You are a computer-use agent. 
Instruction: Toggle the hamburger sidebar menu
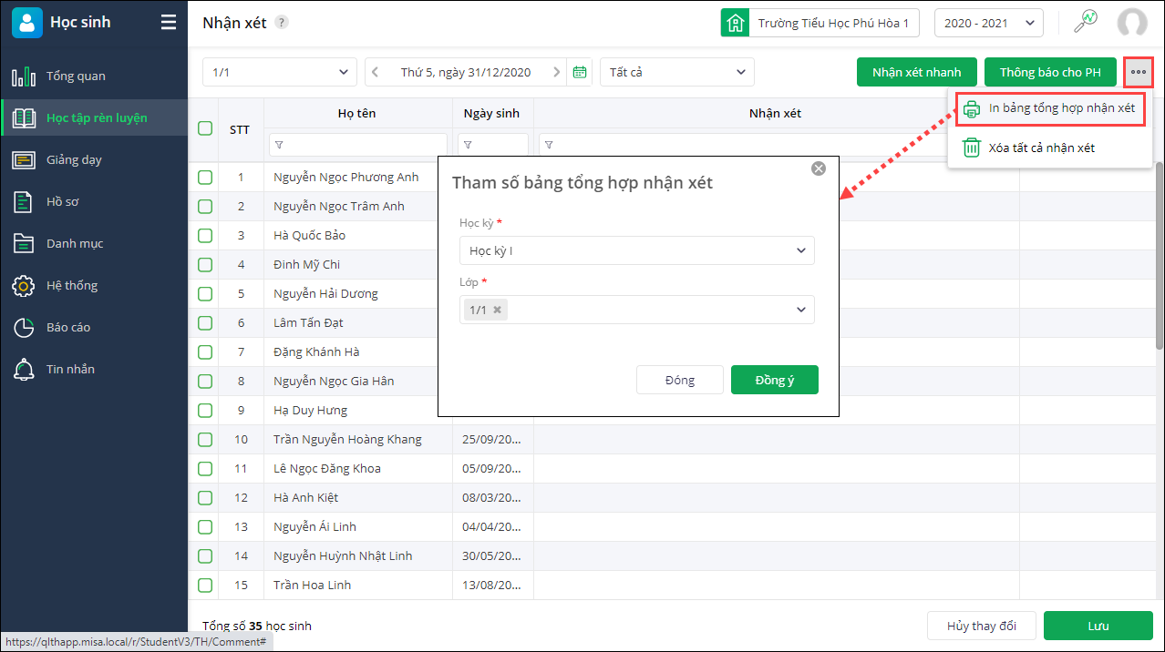tap(169, 23)
